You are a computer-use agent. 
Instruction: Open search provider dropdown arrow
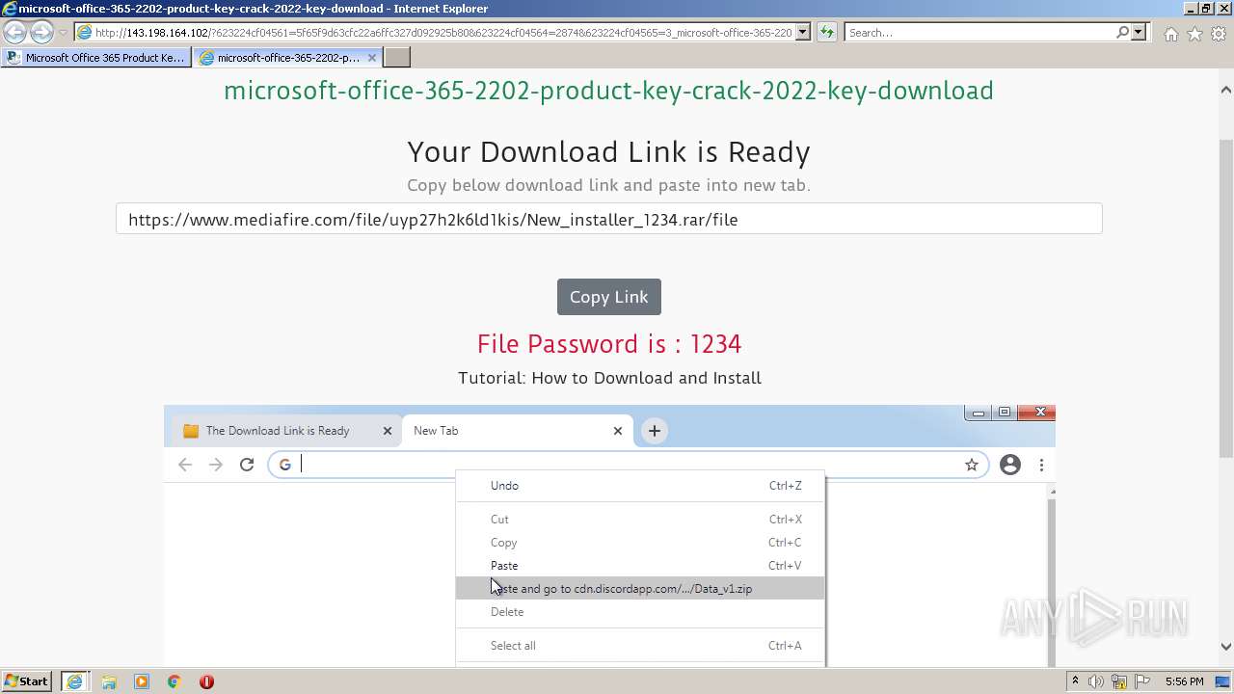pos(1139,32)
